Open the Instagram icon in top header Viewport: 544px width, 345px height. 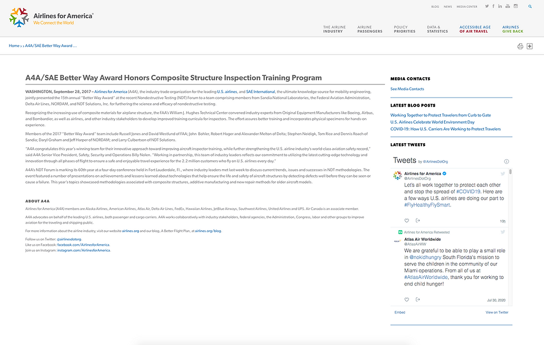coord(516,6)
